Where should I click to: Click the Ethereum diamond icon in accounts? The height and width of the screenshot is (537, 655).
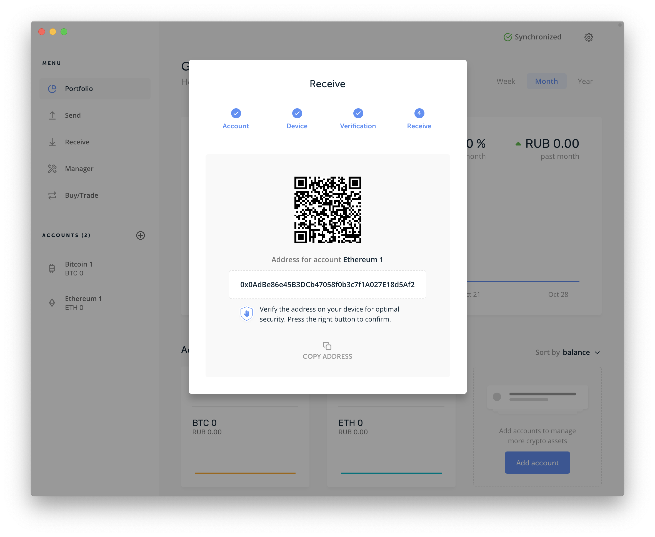pyautogui.click(x=52, y=303)
